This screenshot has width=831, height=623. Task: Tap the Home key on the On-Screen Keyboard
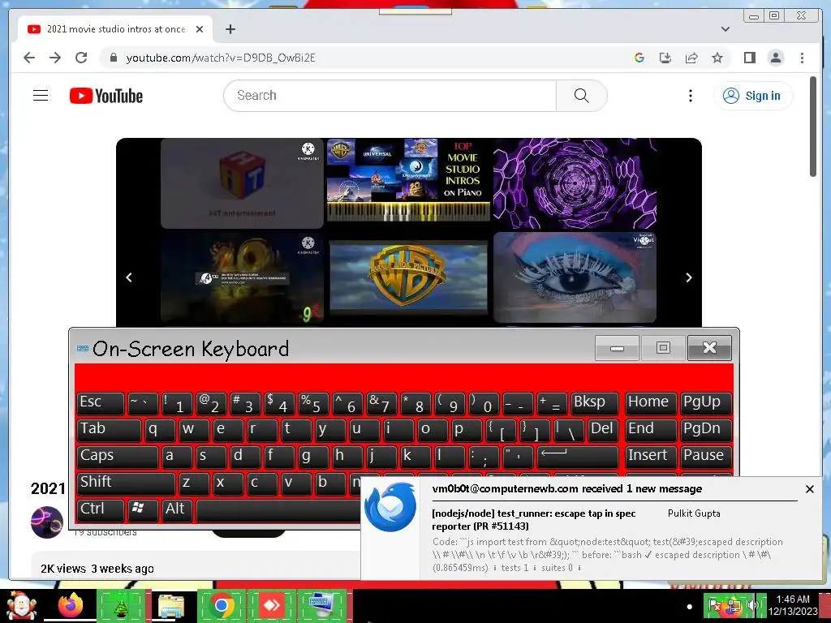pos(651,404)
